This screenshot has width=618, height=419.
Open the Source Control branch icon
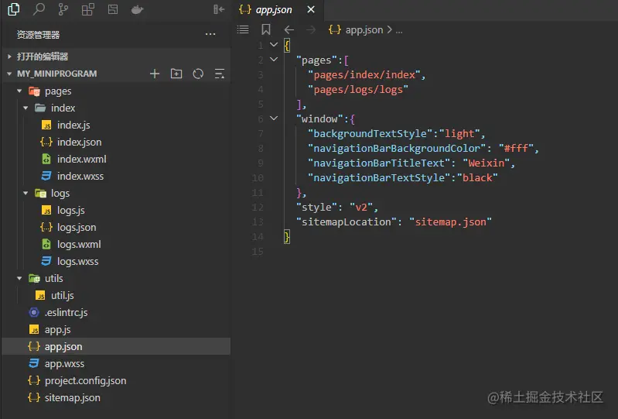pyautogui.click(x=63, y=9)
